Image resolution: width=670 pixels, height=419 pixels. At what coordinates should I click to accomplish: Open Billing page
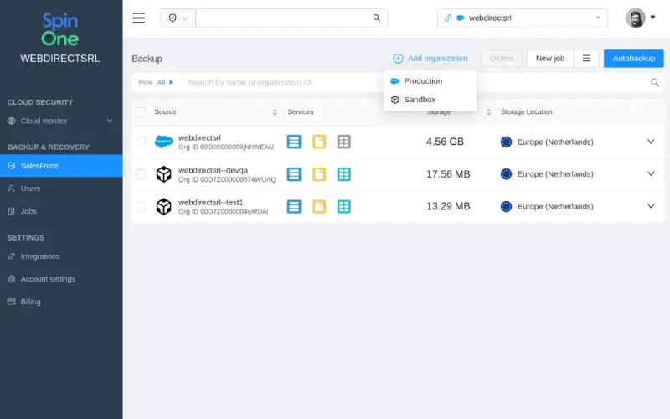(x=31, y=302)
